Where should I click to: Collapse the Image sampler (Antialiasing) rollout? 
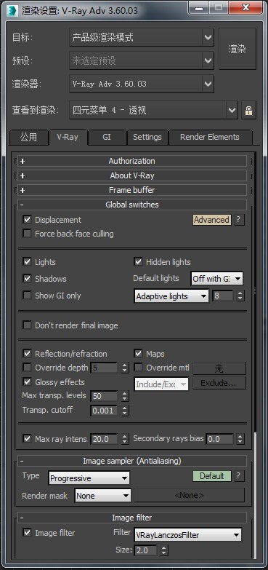132,461
